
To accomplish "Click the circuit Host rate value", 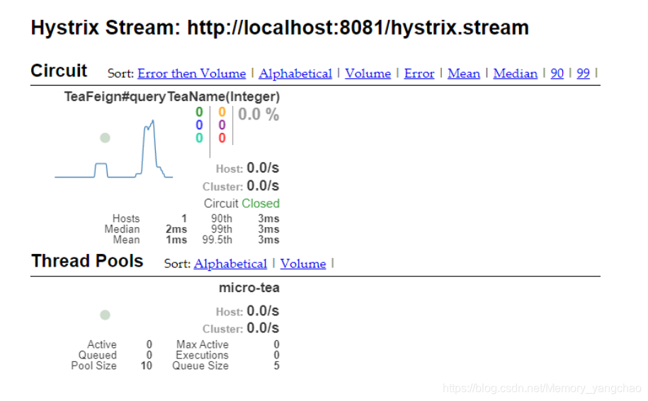I will pos(263,168).
